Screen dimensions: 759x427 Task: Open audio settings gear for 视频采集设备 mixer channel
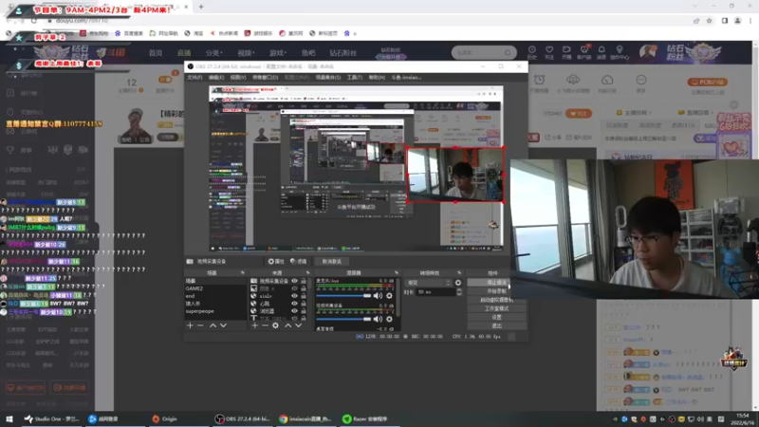(389, 319)
